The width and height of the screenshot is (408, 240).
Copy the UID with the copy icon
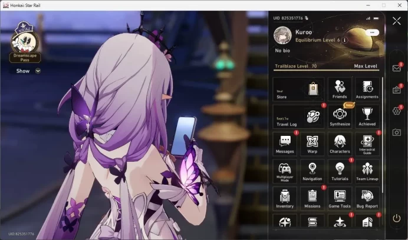[x=307, y=18]
